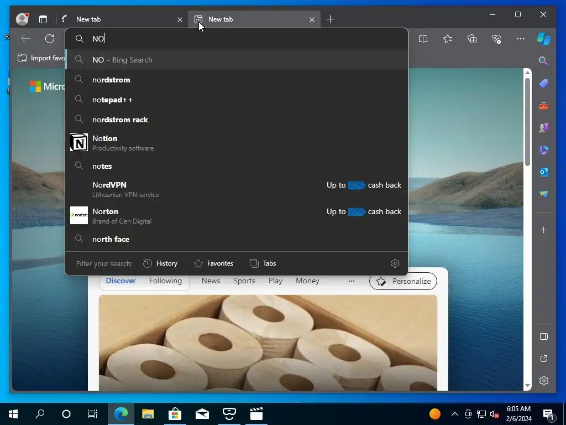Close the first New tab
The height and width of the screenshot is (425, 566).
pos(180,19)
